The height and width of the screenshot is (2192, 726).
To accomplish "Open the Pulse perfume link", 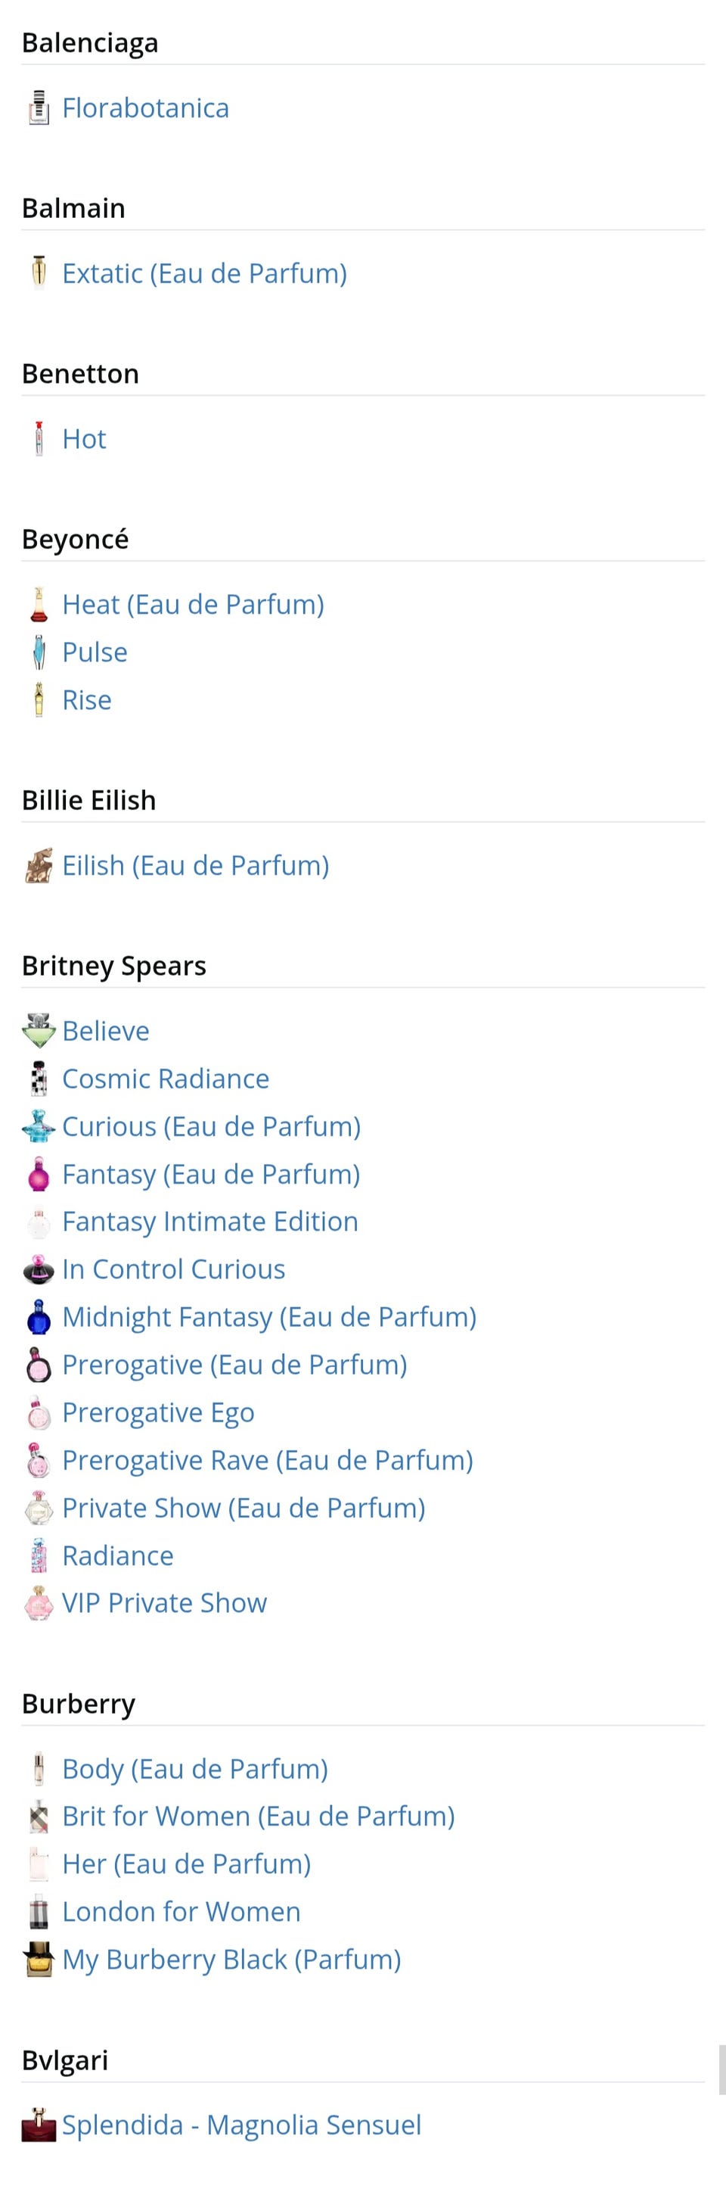I will click(95, 652).
